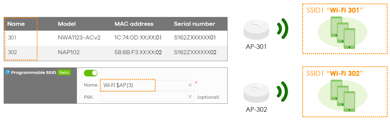390x120 pixels.
Task: Click the signal waves next to AP-302
Action: point(283,92)
